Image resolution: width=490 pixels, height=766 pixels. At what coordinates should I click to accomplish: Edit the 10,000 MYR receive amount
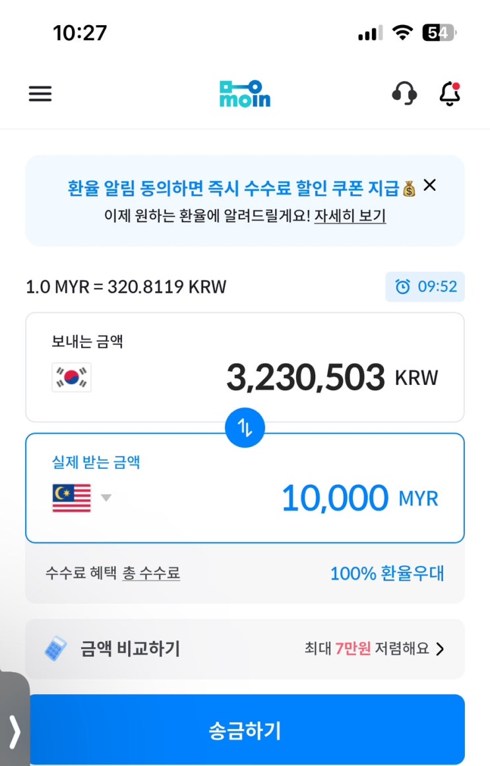click(334, 498)
